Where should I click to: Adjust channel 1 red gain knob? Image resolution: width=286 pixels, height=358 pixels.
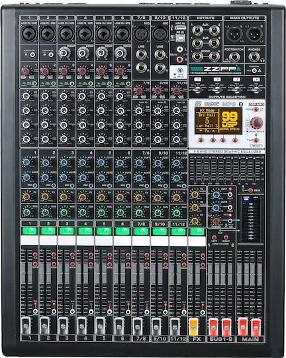pos(26,71)
